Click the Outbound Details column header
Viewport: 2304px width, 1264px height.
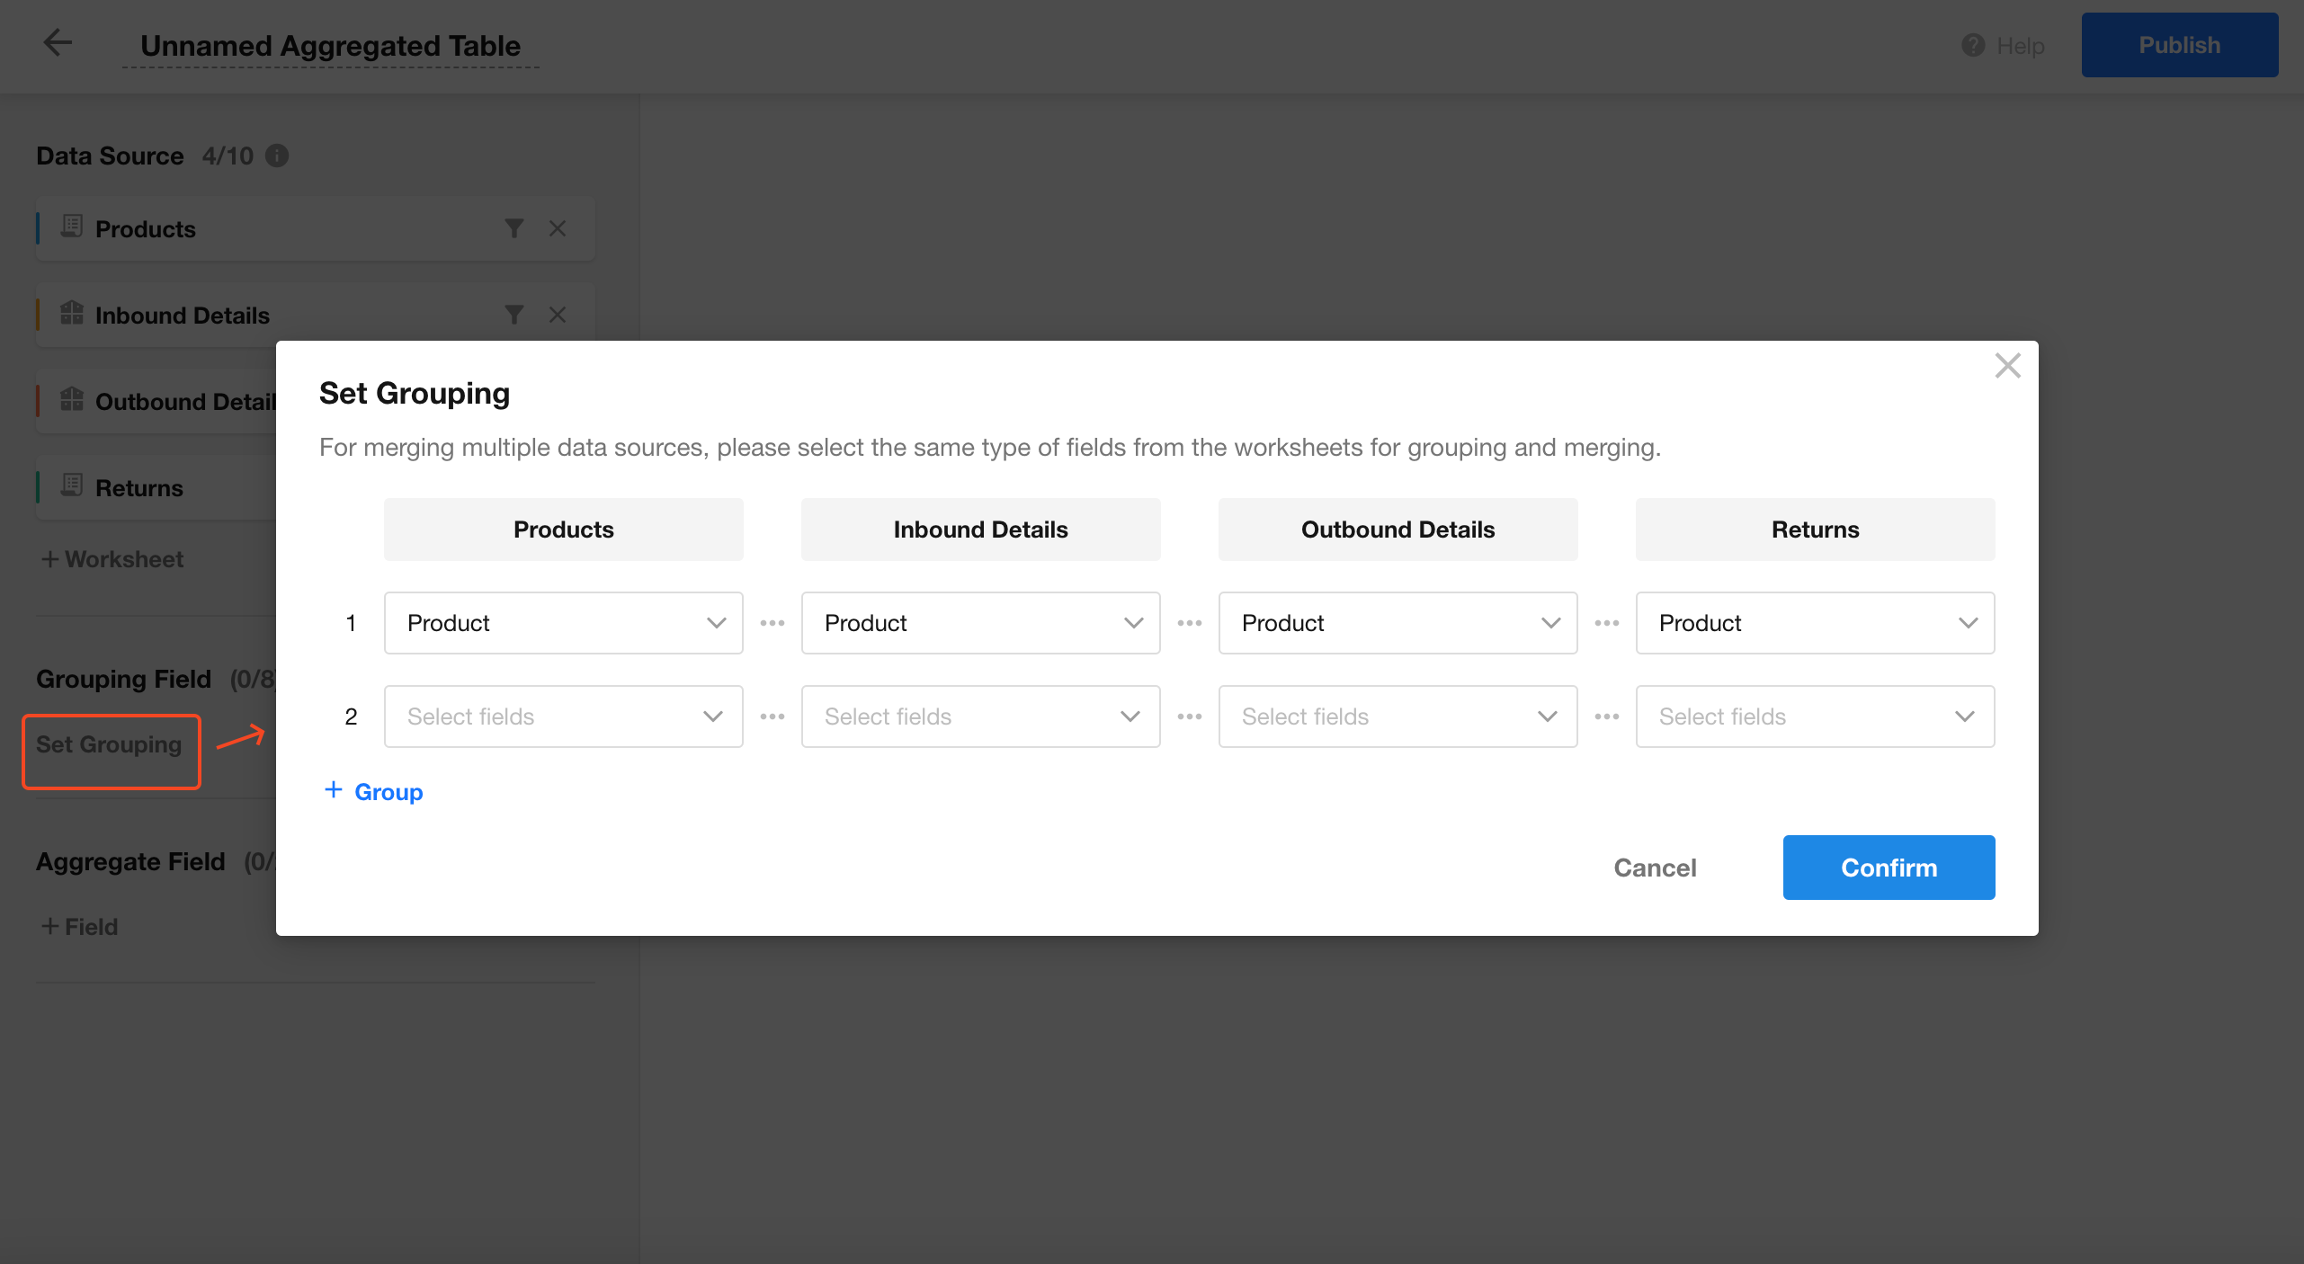(x=1398, y=530)
